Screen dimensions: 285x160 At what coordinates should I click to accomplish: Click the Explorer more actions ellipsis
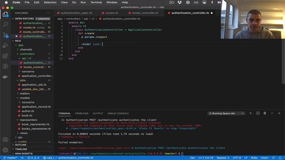(48, 13)
